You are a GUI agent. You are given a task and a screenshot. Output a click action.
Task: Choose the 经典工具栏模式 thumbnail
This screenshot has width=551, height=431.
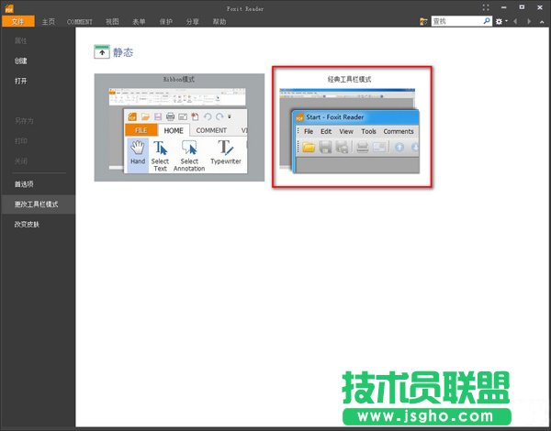pyautogui.click(x=352, y=127)
